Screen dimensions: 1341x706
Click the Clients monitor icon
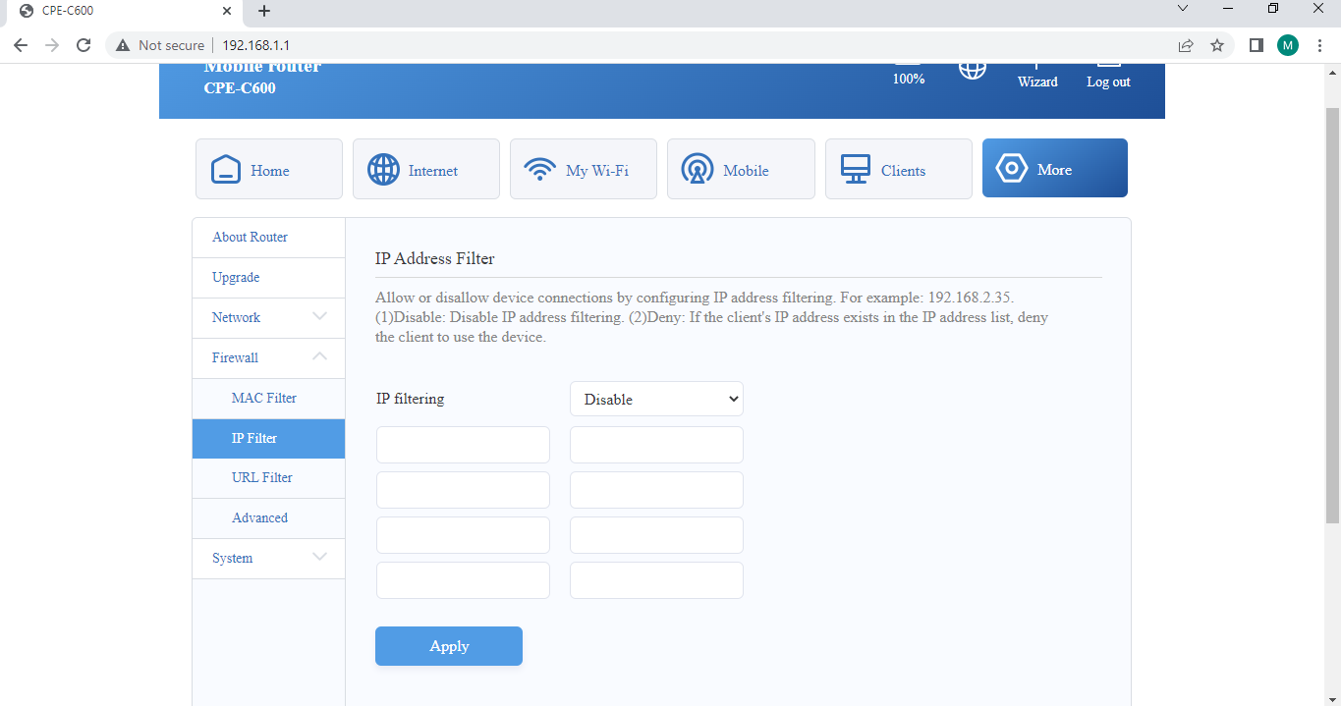point(856,169)
